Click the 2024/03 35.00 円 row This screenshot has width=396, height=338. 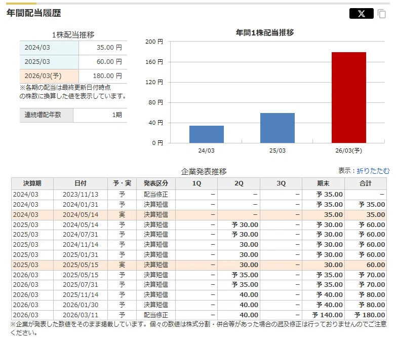coord(73,48)
